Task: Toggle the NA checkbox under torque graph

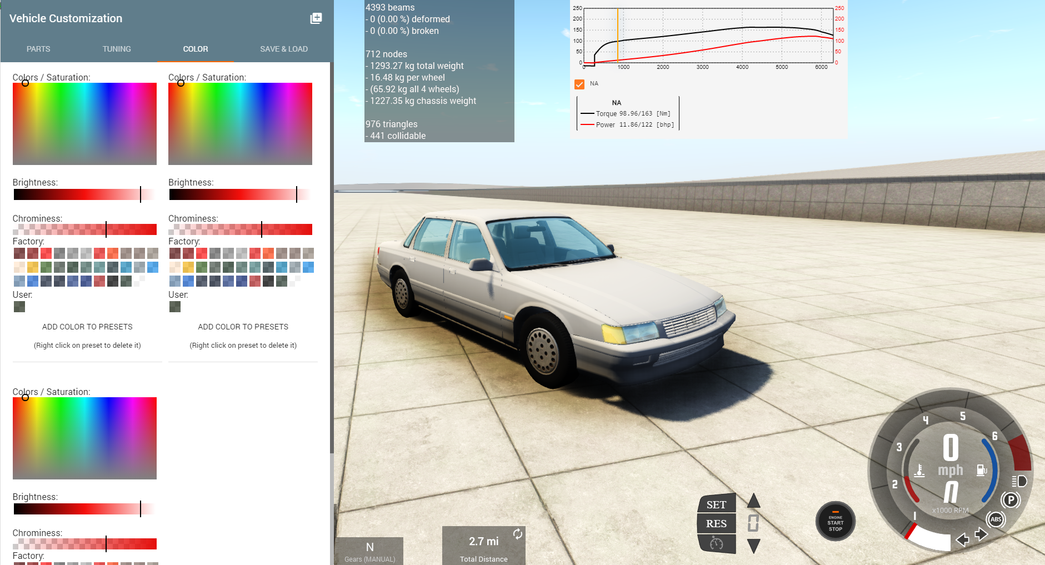Action: click(579, 84)
